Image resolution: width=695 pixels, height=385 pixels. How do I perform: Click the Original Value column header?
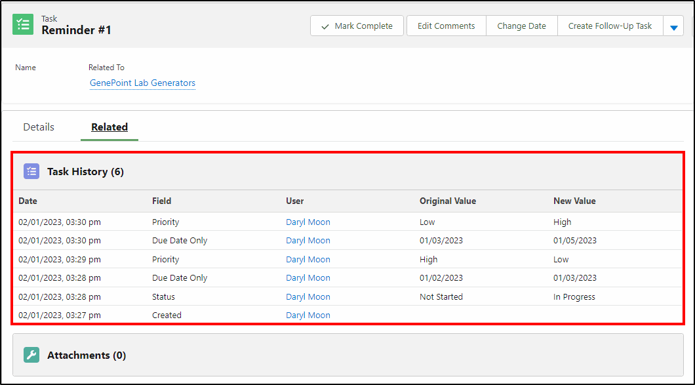pos(448,201)
